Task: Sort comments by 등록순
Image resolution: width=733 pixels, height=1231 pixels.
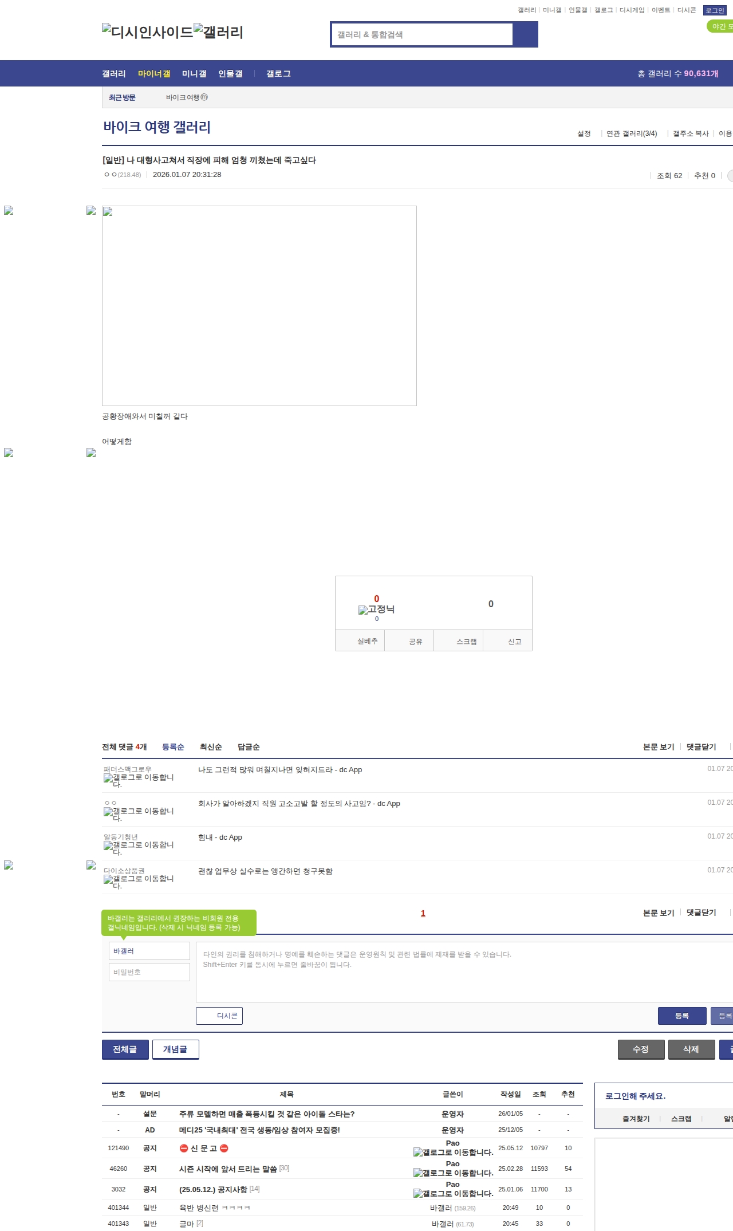Action: (x=173, y=747)
